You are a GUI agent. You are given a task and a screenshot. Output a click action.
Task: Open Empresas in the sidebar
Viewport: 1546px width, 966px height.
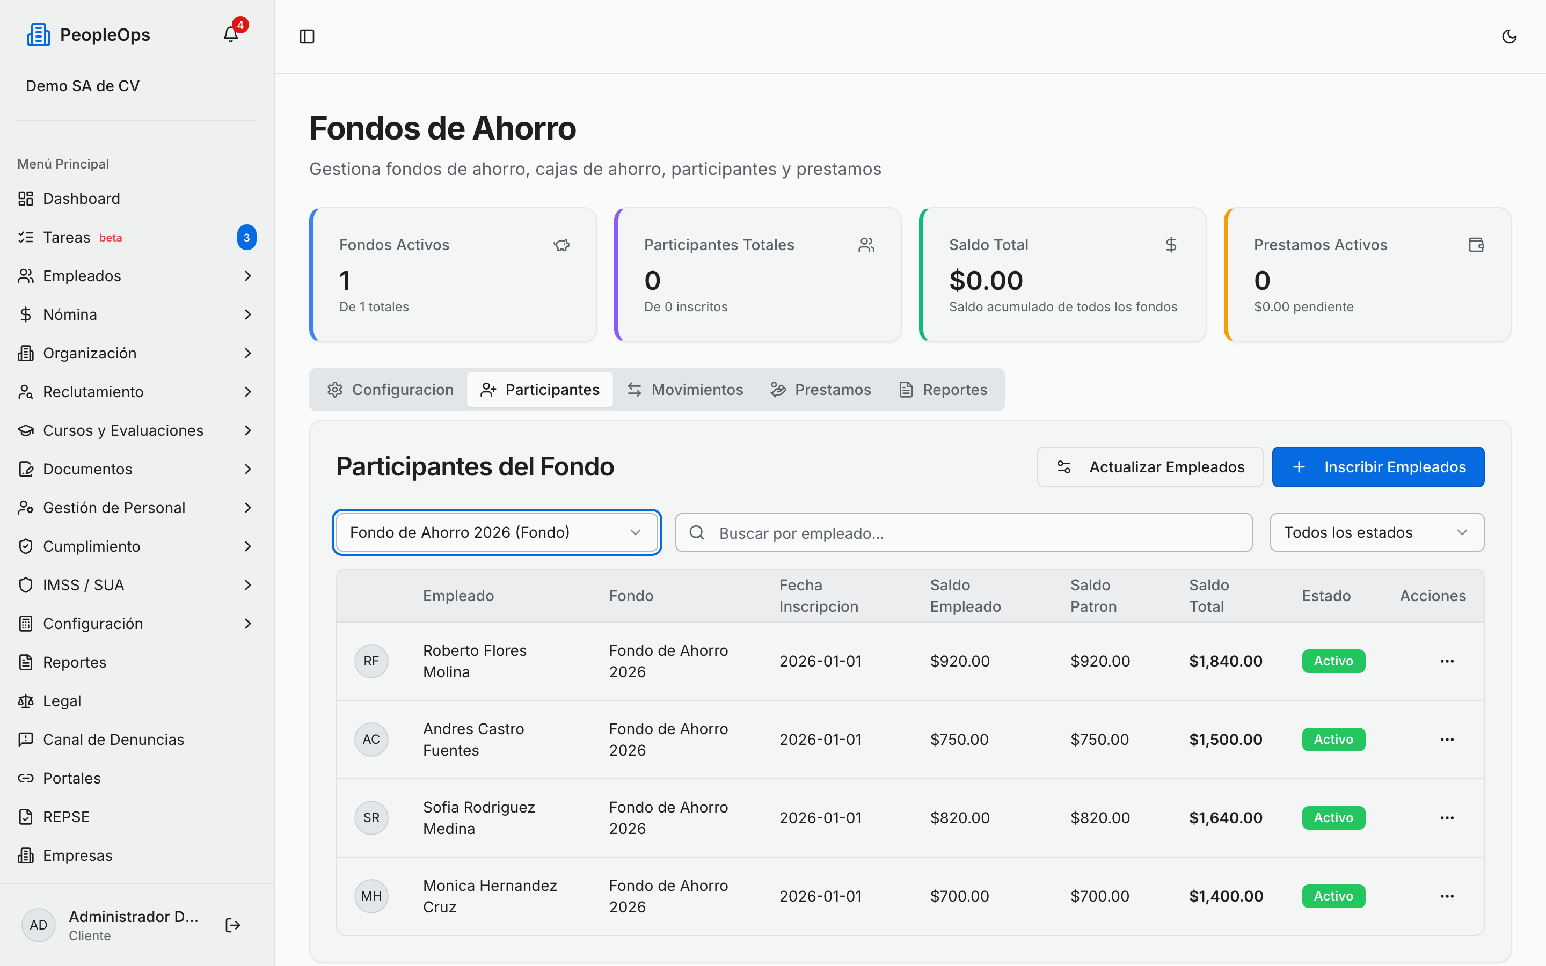click(137, 855)
